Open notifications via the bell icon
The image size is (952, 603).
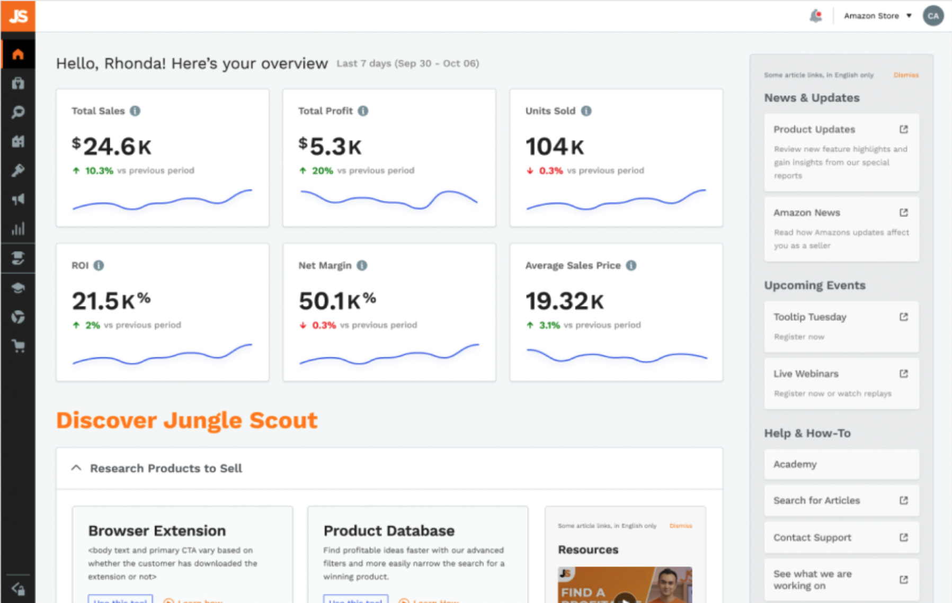point(816,16)
